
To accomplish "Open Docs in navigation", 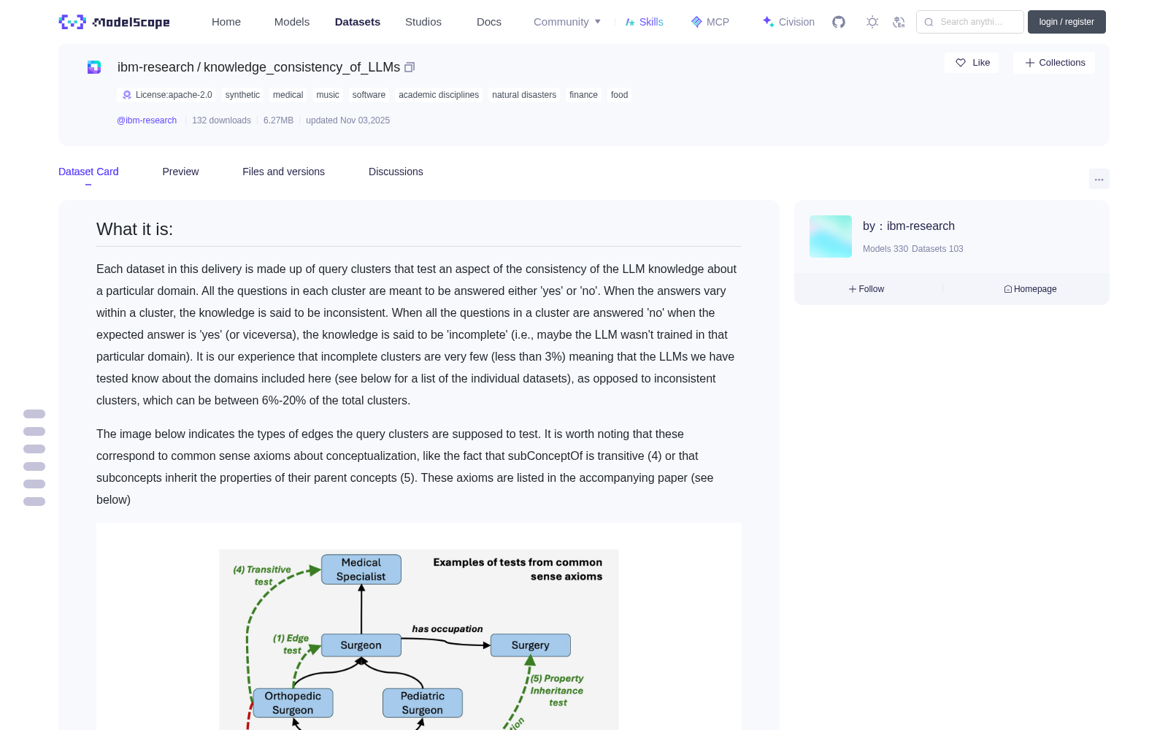I will pyautogui.click(x=489, y=22).
